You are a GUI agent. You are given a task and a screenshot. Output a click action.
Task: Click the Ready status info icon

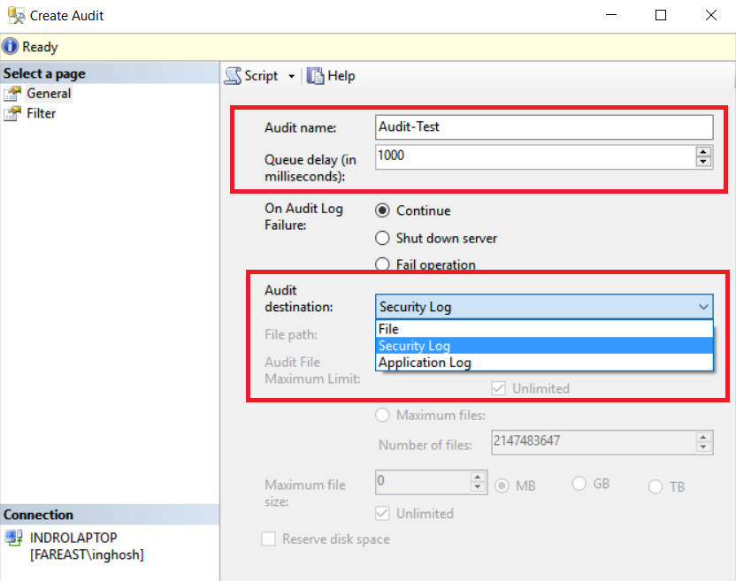pyautogui.click(x=10, y=47)
